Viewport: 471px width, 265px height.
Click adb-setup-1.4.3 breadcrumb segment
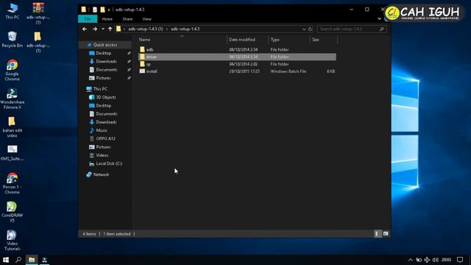coord(185,29)
